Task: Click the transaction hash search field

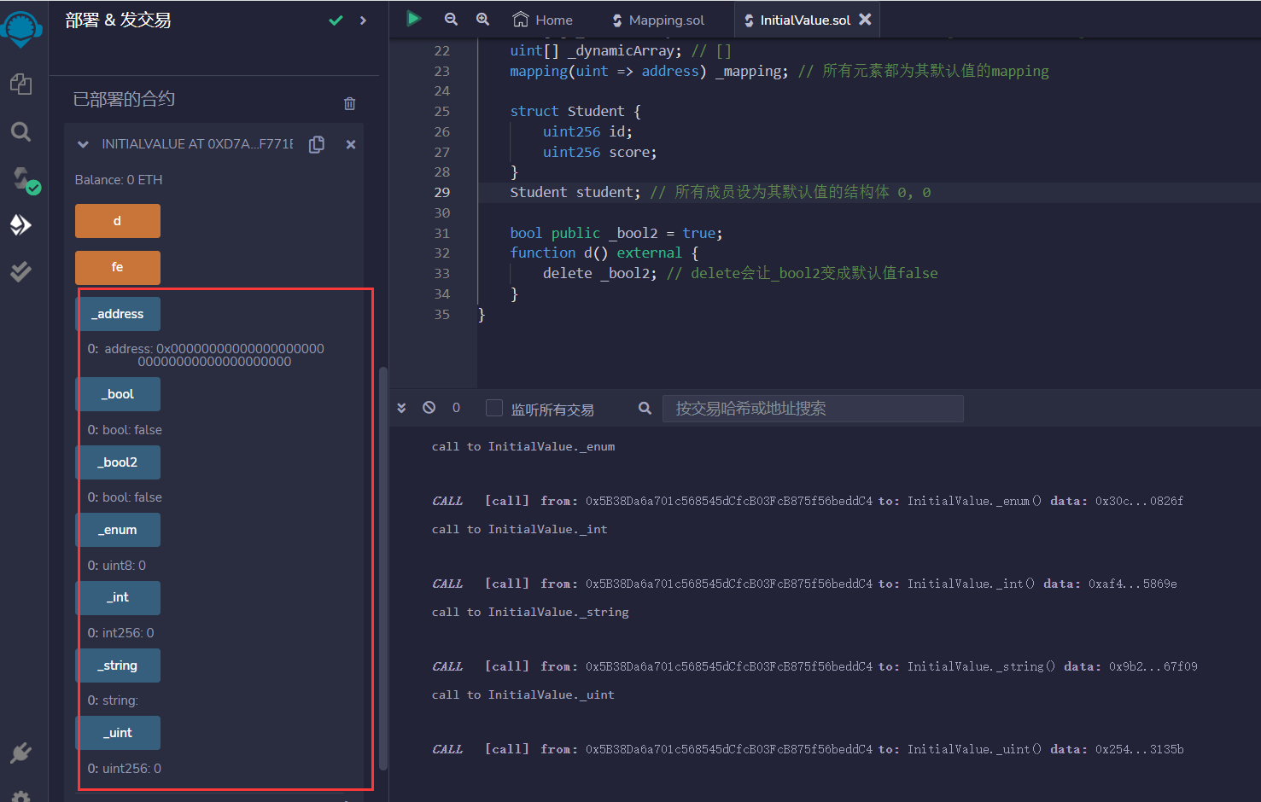Action: tap(812, 408)
